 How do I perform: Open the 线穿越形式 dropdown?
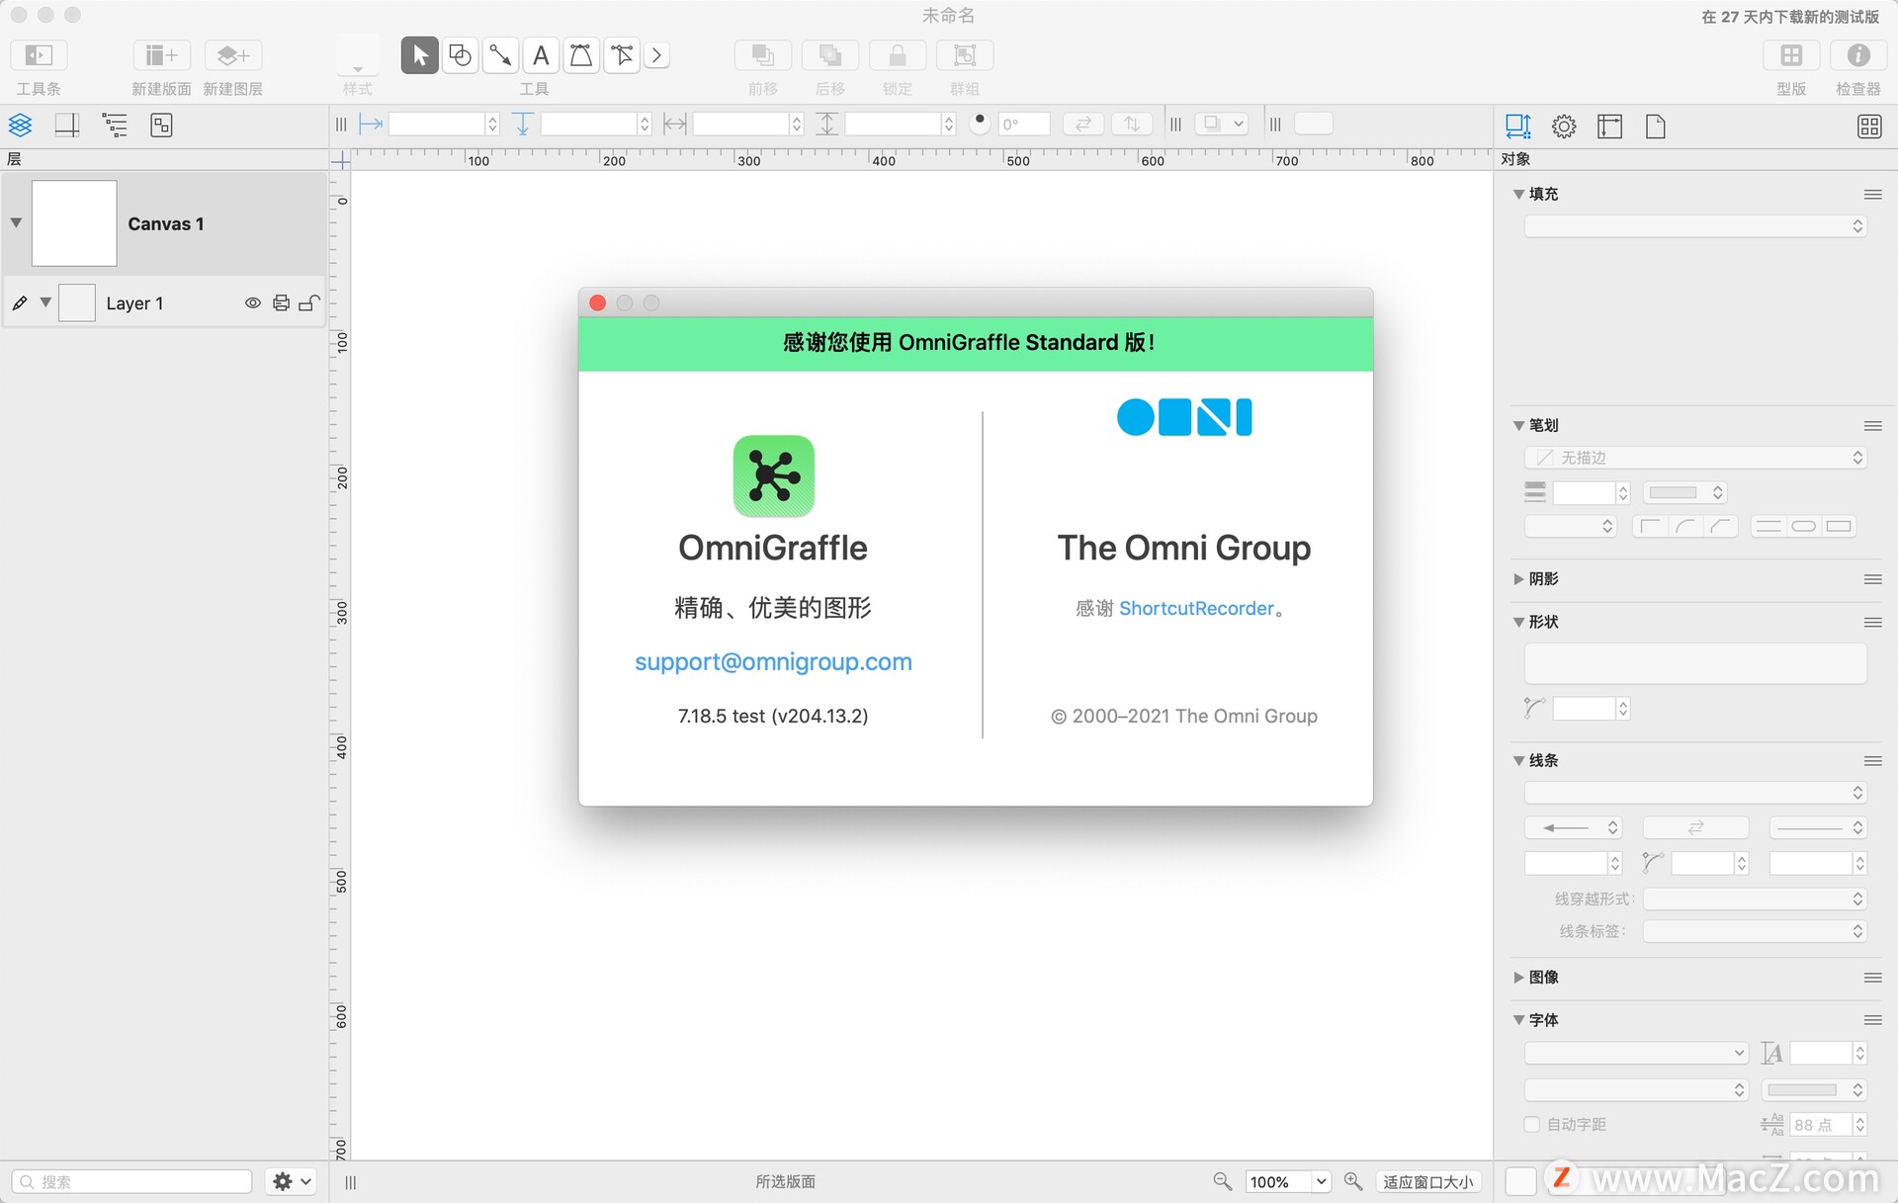pos(1755,899)
